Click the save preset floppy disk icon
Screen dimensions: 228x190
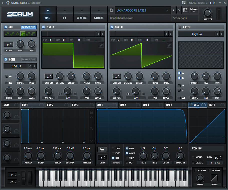coord(111,10)
